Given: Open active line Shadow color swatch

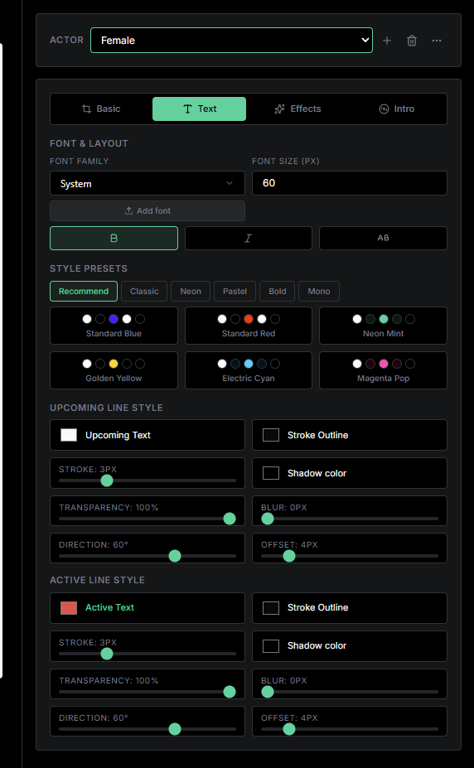Looking at the screenshot, I should (271, 646).
